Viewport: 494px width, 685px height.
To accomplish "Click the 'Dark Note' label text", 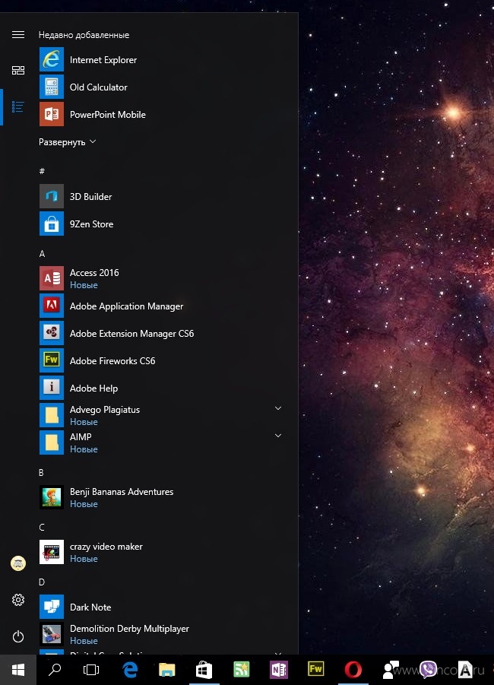I will (x=90, y=607).
